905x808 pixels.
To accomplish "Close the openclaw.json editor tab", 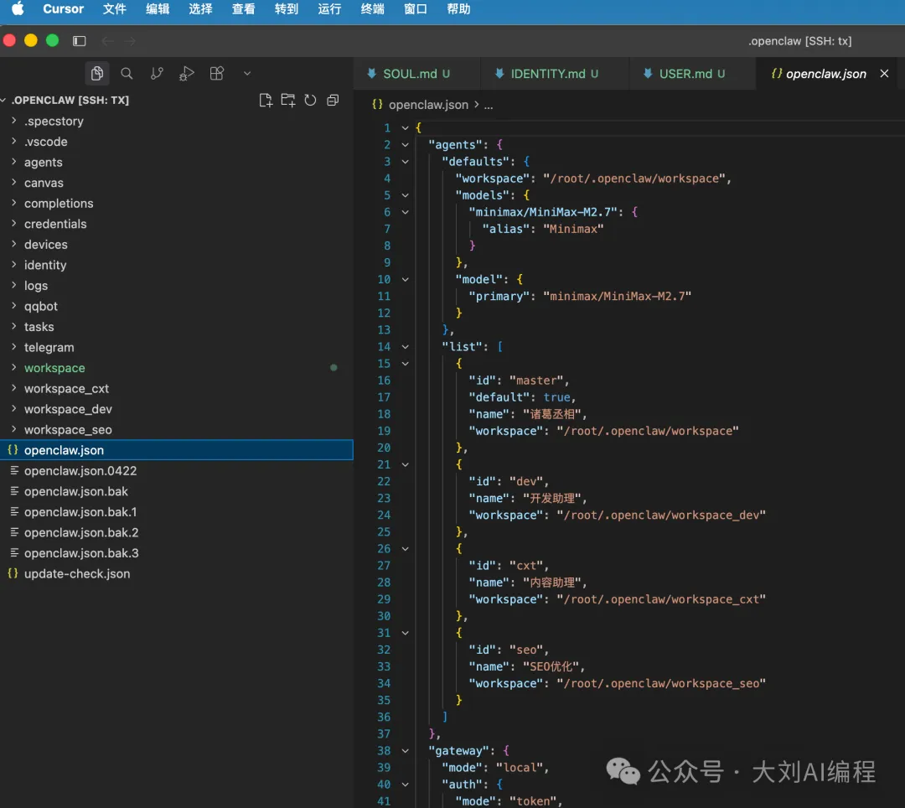I will 884,74.
